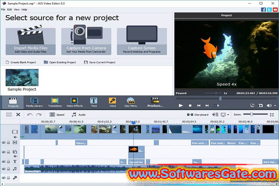Switch to the Projects tab
The width and height of the screenshot is (279, 186).
13,102
